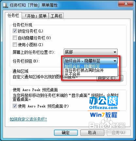Image resolution: width=136 pixels, height=141 pixels.
Task: Switch to the 「开始」菜单 tab
Action: coord(35,16)
